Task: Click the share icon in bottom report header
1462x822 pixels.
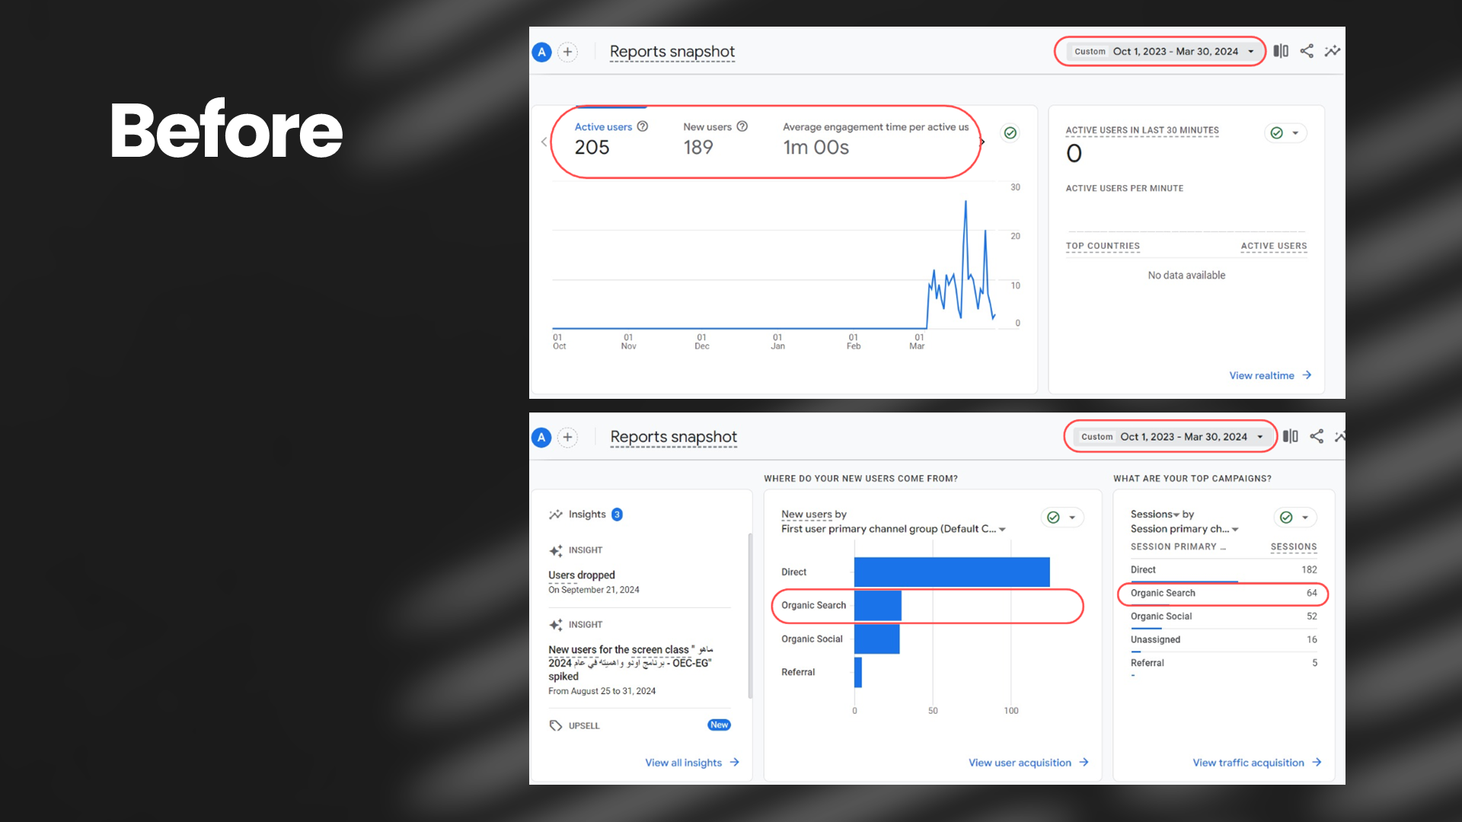Action: tap(1317, 436)
